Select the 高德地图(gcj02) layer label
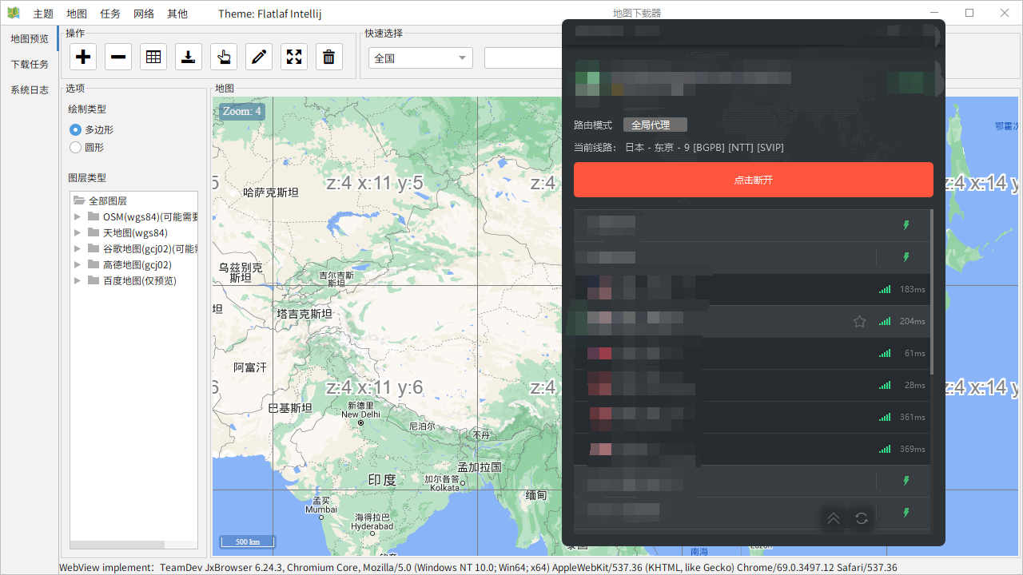1023x575 pixels. coord(137,264)
